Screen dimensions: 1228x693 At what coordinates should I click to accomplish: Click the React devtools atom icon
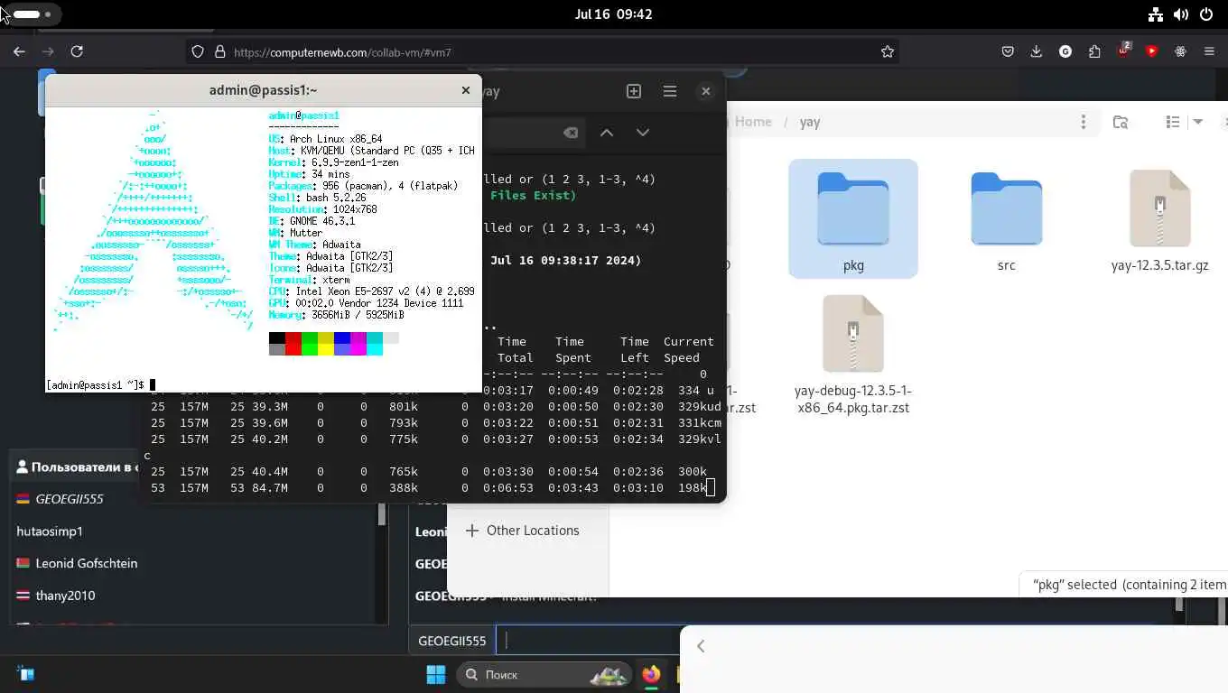tap(1180, 51)
